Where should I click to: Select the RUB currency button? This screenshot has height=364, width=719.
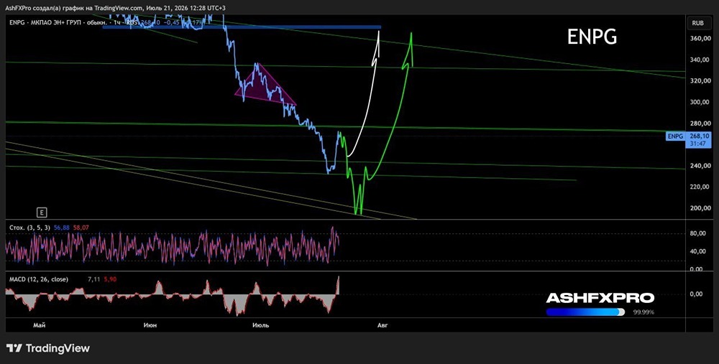(698, 23)
